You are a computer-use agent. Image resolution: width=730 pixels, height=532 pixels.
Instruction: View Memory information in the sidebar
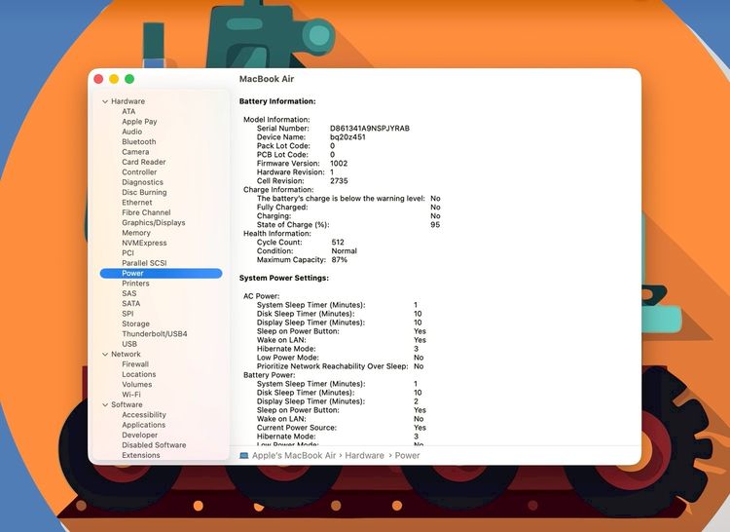135,233
